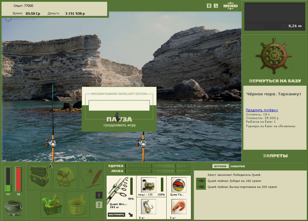Switch to the ИГРОКИ tab
308x221 pixels.
click(x=220, y=166)
